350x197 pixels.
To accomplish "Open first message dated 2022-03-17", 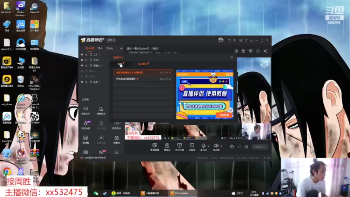I will (x=143, y=72).
